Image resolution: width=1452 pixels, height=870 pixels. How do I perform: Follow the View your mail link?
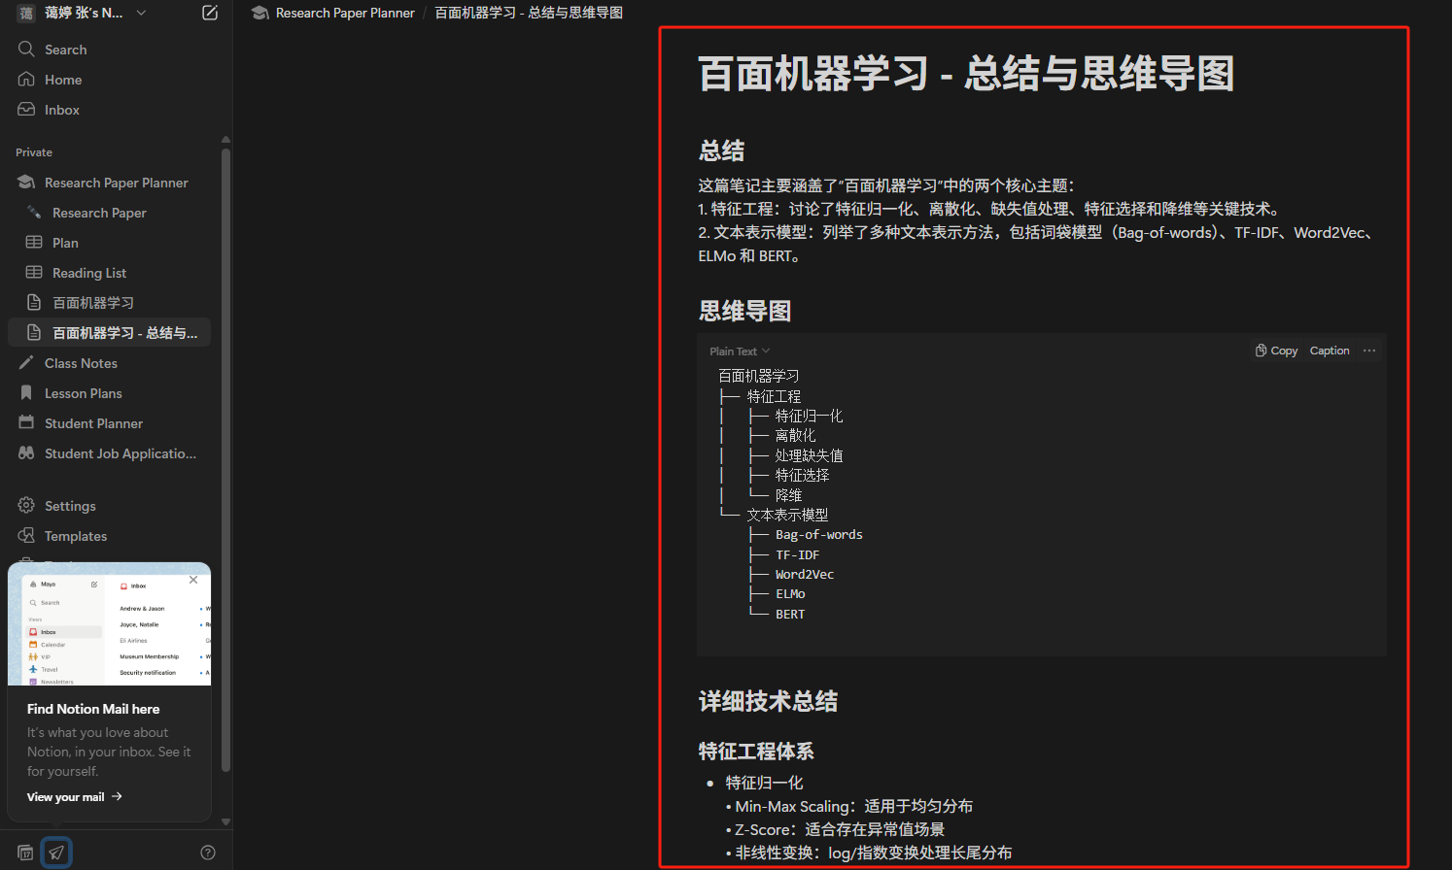tap(75, 797)
